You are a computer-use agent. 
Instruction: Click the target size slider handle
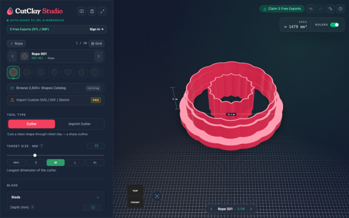(35, 155)
